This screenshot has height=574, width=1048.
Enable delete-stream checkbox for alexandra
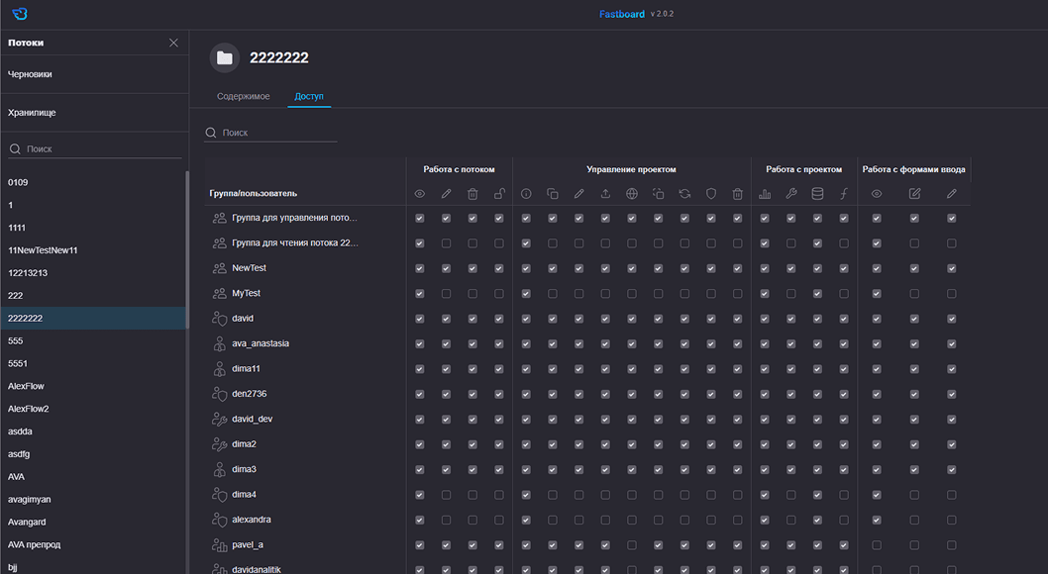click(472, 520)
